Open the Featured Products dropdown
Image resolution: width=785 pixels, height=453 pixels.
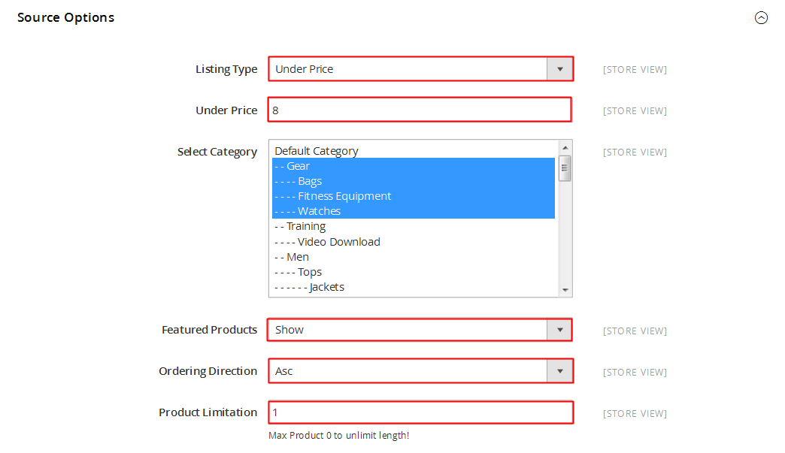click(x=420, y=330)
